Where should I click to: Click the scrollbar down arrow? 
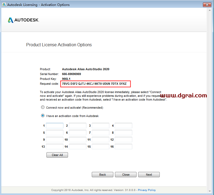(x=210, y=191)
